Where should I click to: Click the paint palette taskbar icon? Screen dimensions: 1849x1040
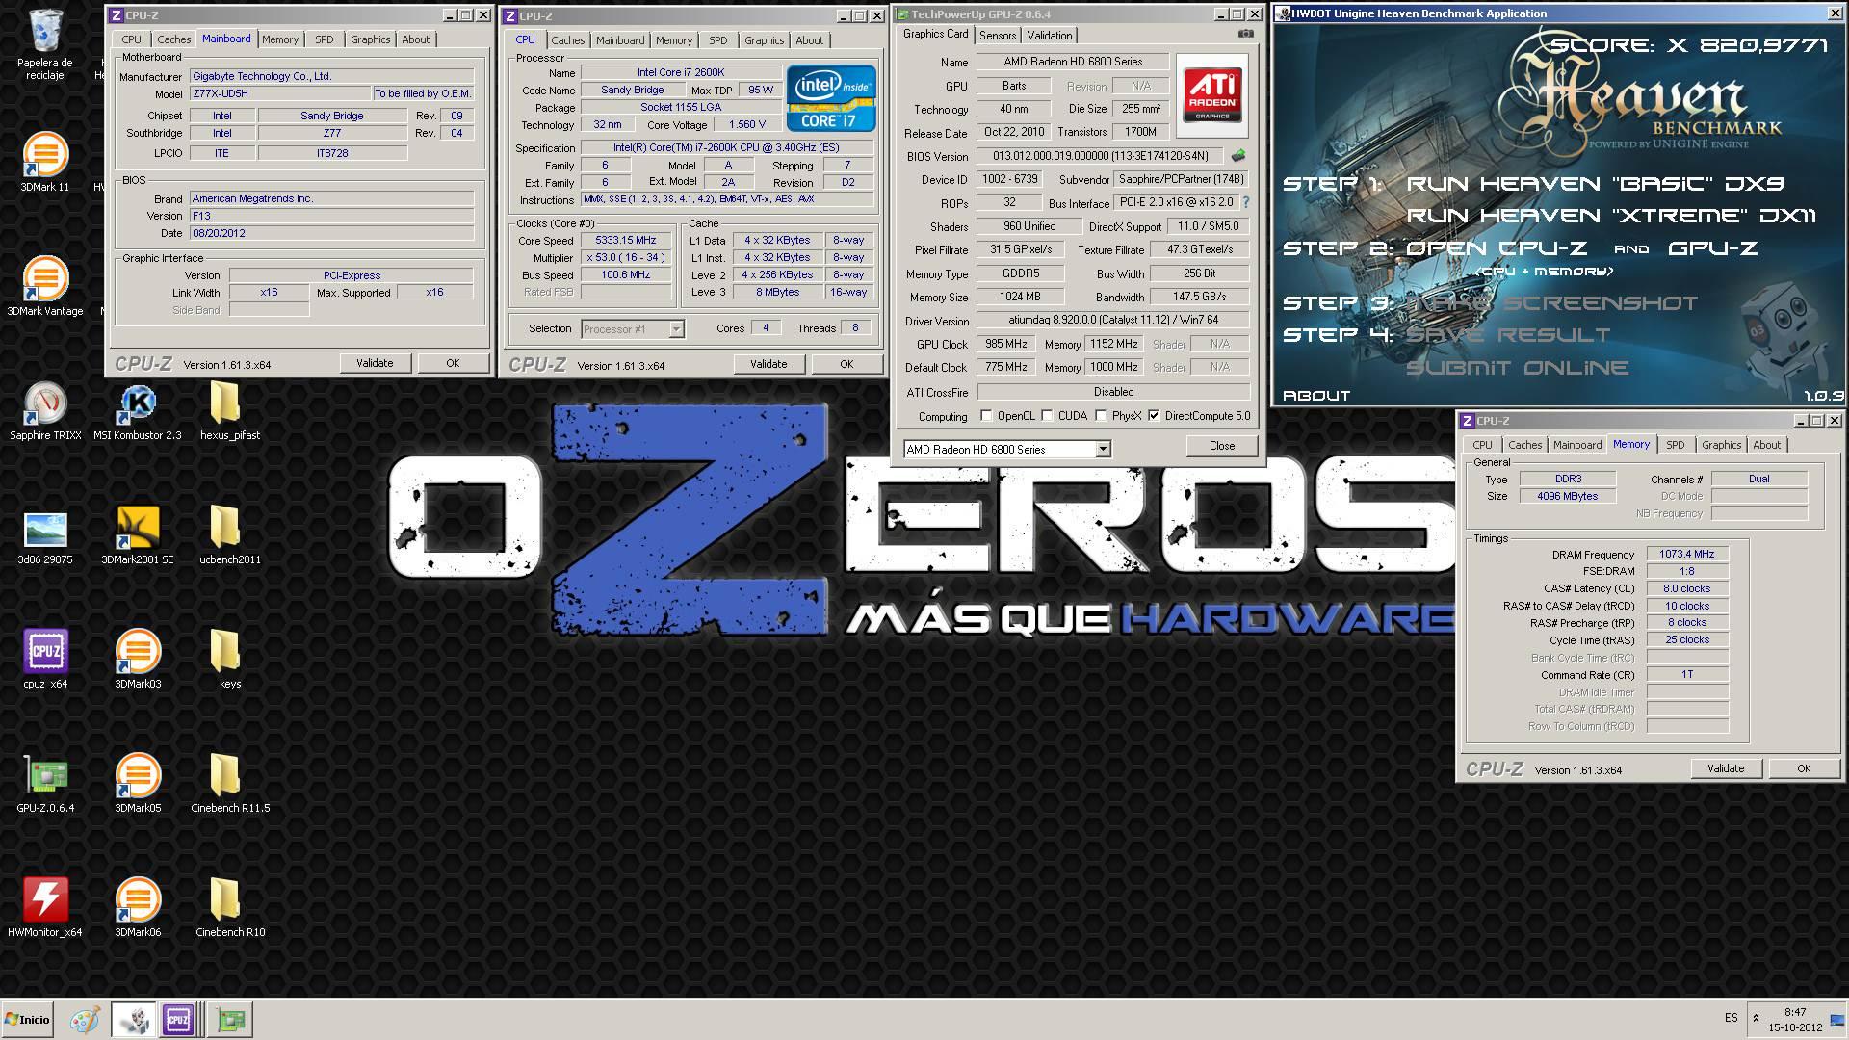pos(85,1019)
